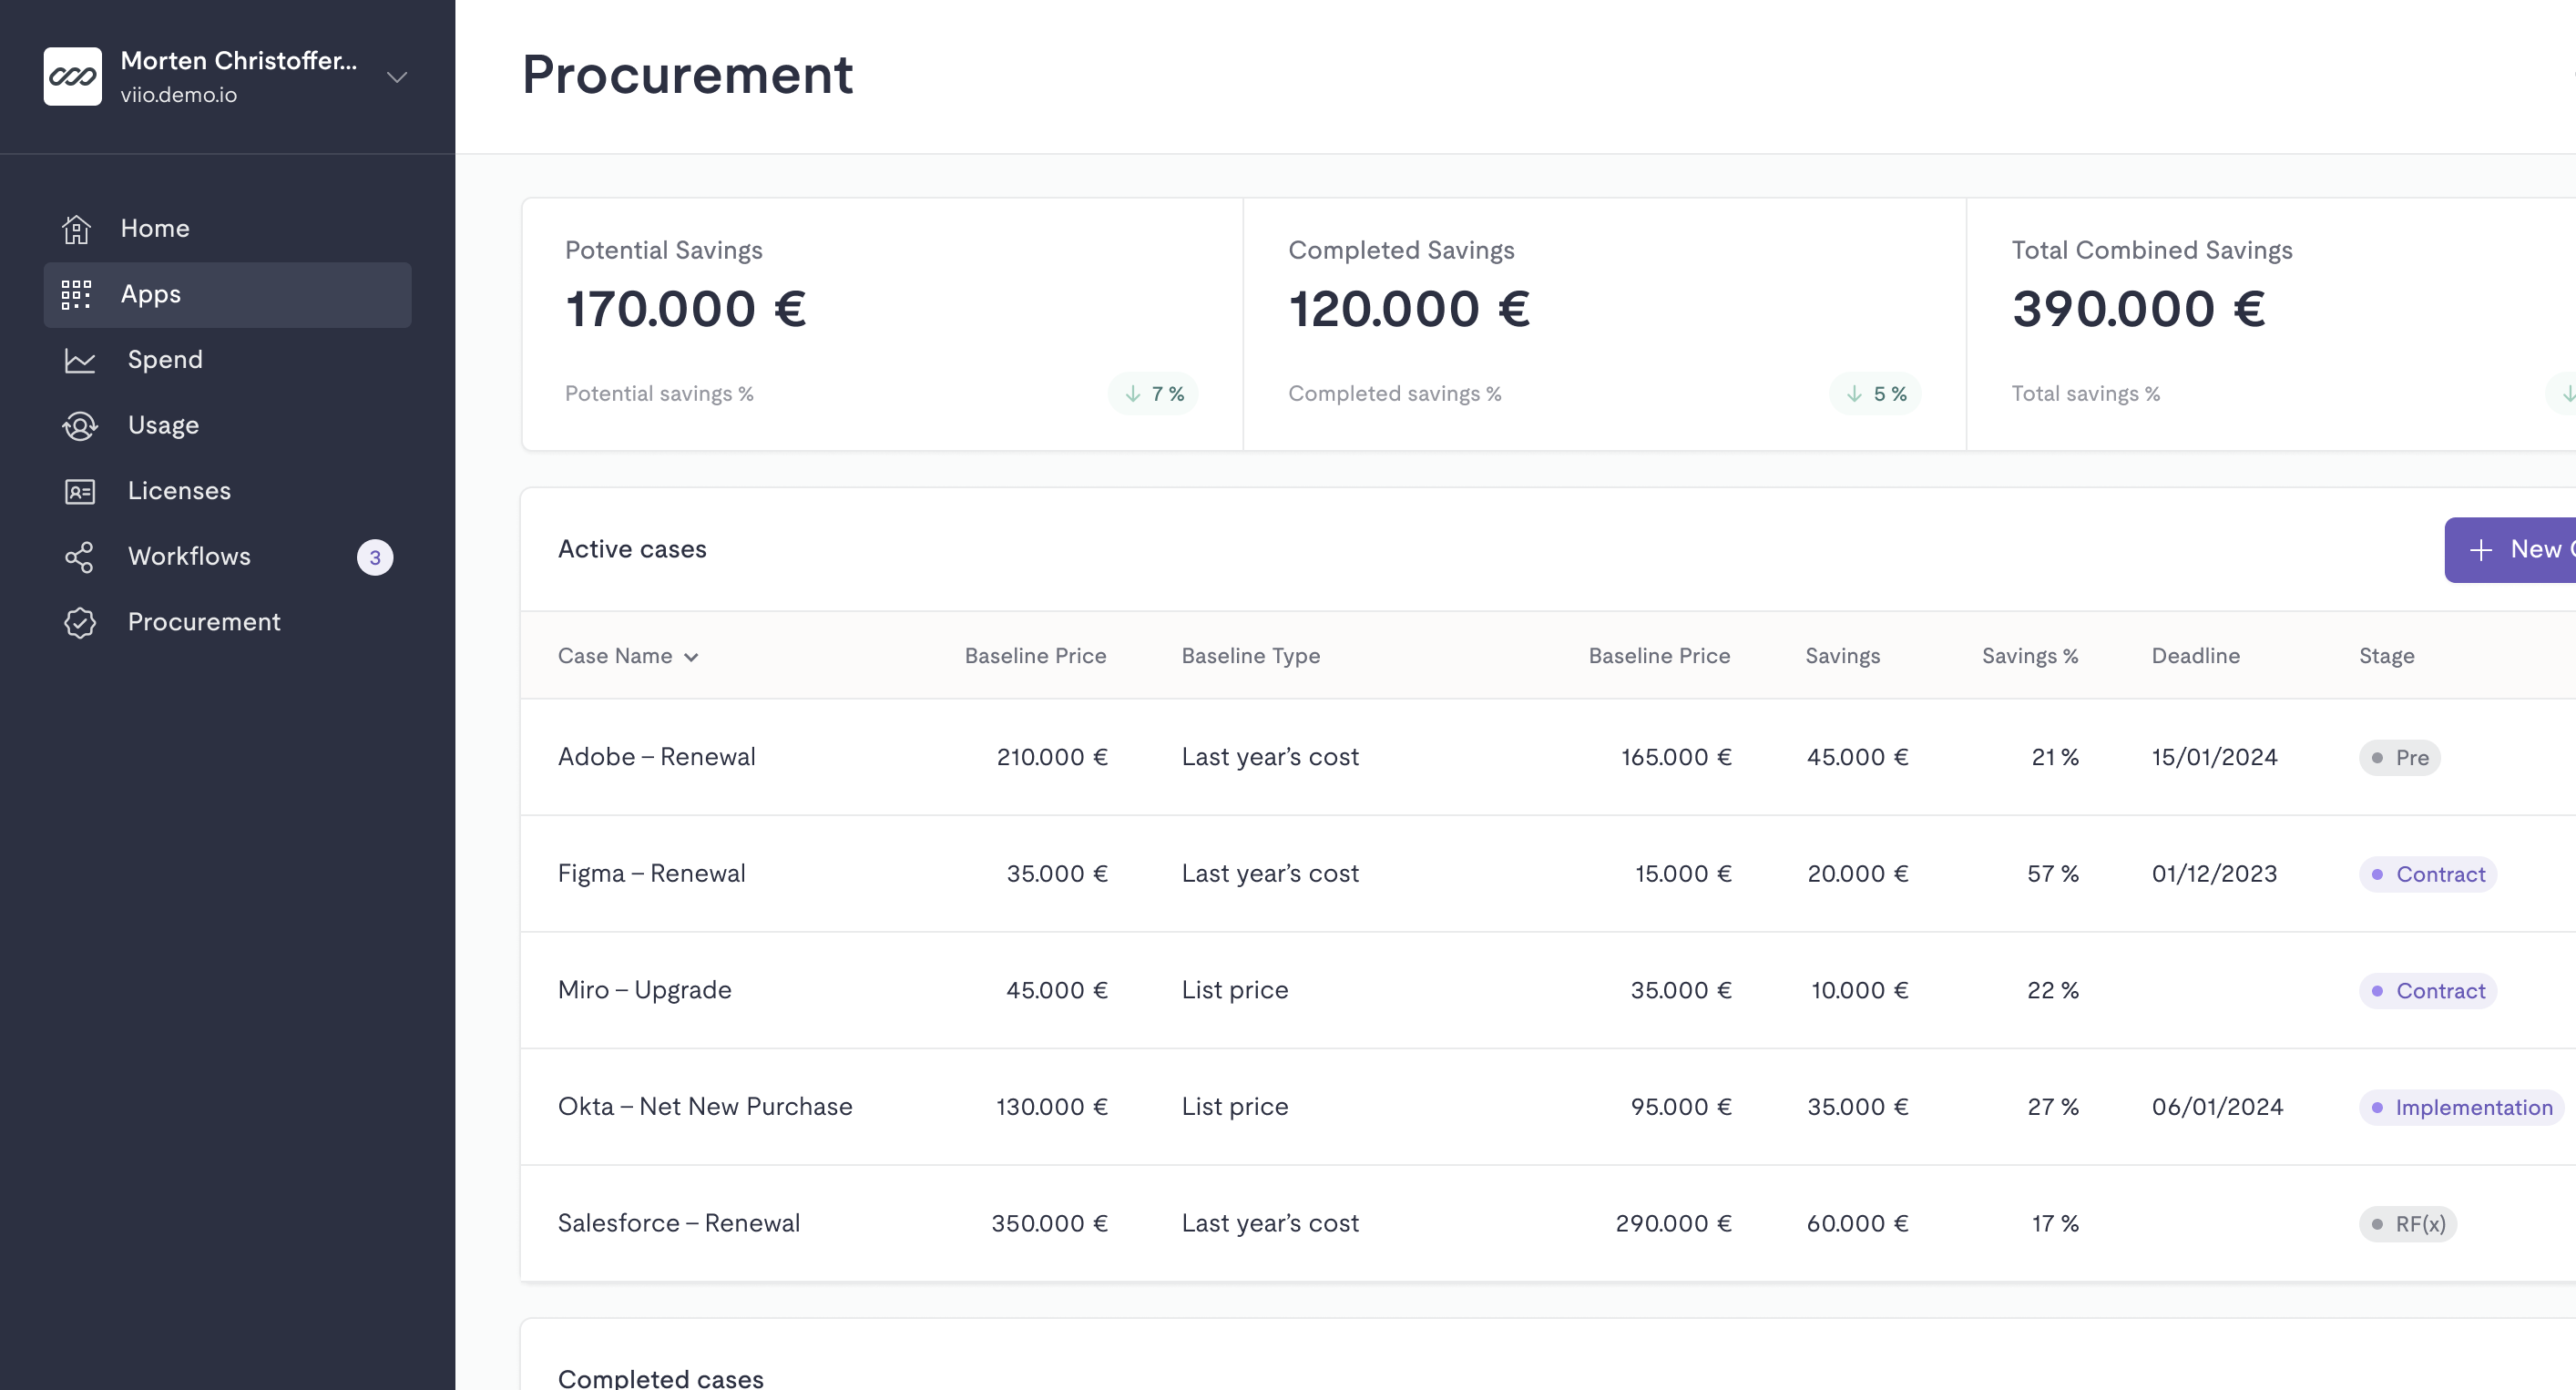Select the Usage icon in sidebar
The image size is (2576, 1390).
[x=79, y=425]
